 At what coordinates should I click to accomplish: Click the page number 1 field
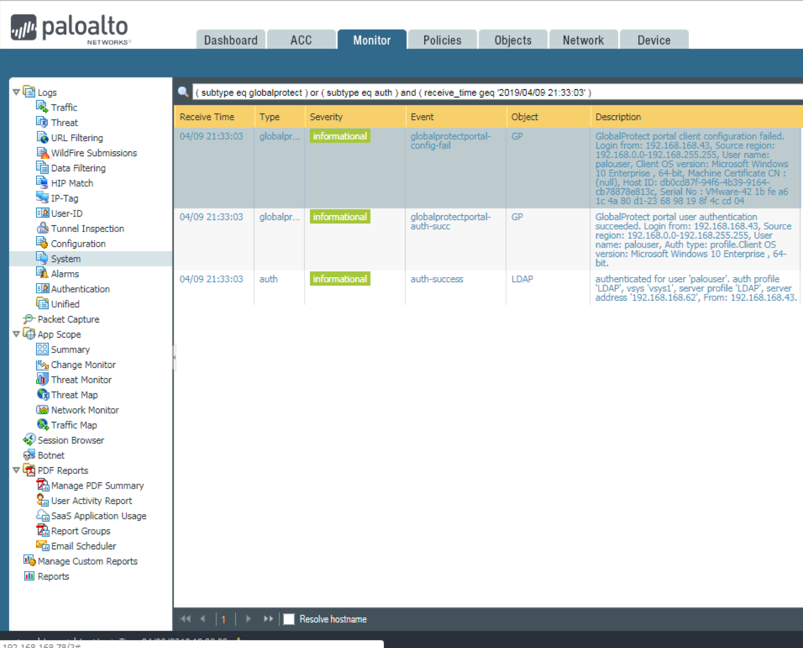(223, 619)
